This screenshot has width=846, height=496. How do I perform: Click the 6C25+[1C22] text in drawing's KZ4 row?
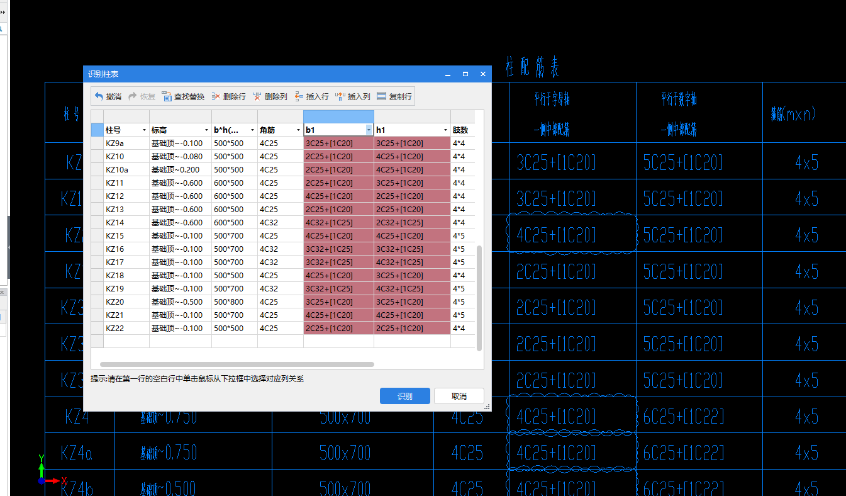point(683,416)
